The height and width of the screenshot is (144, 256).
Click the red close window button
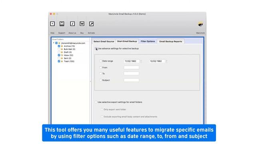point(51,14)
